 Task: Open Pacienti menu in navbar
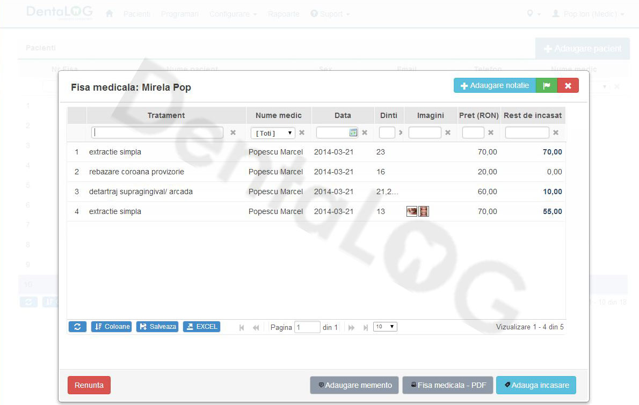(x=137, y=14)
